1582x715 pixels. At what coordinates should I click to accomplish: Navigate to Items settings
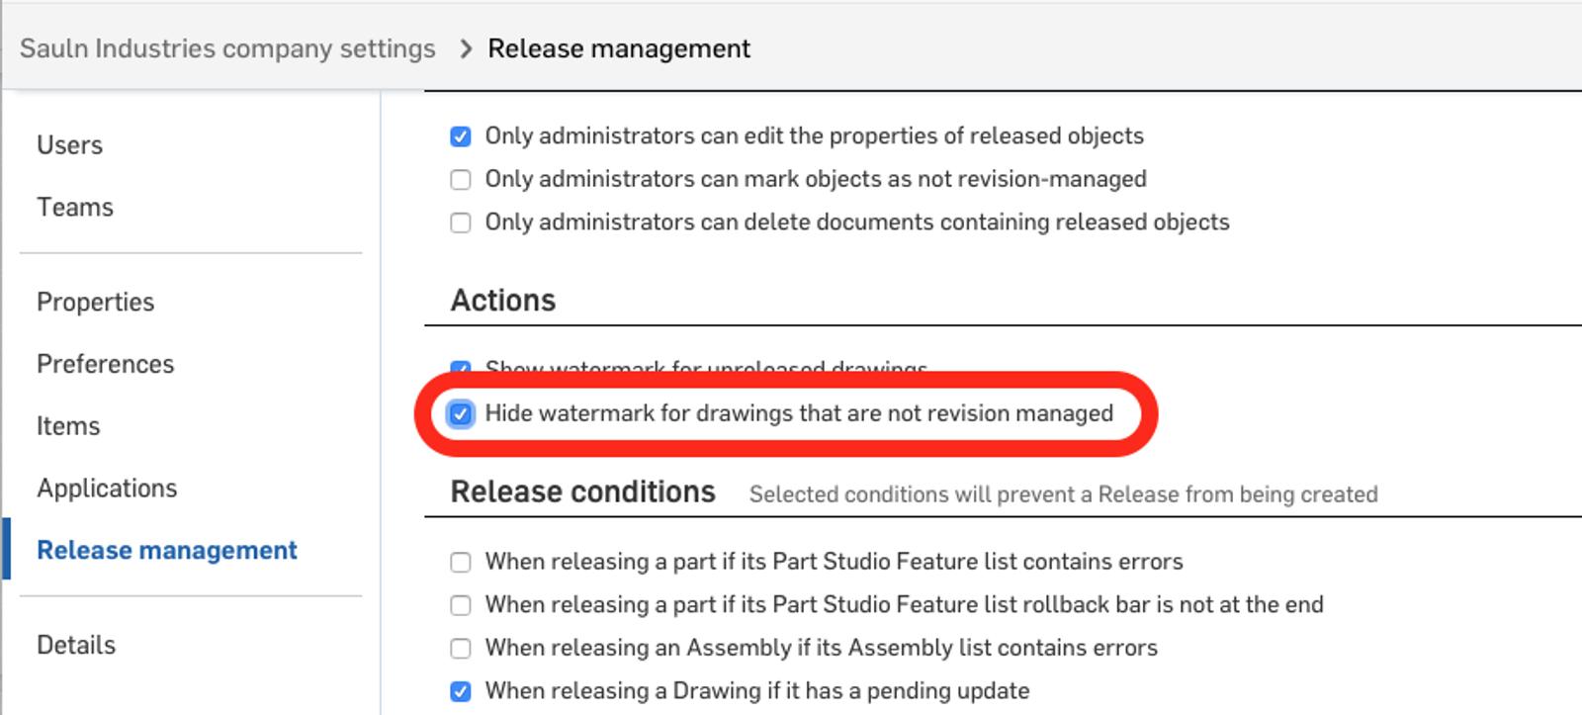coord(68,426)
